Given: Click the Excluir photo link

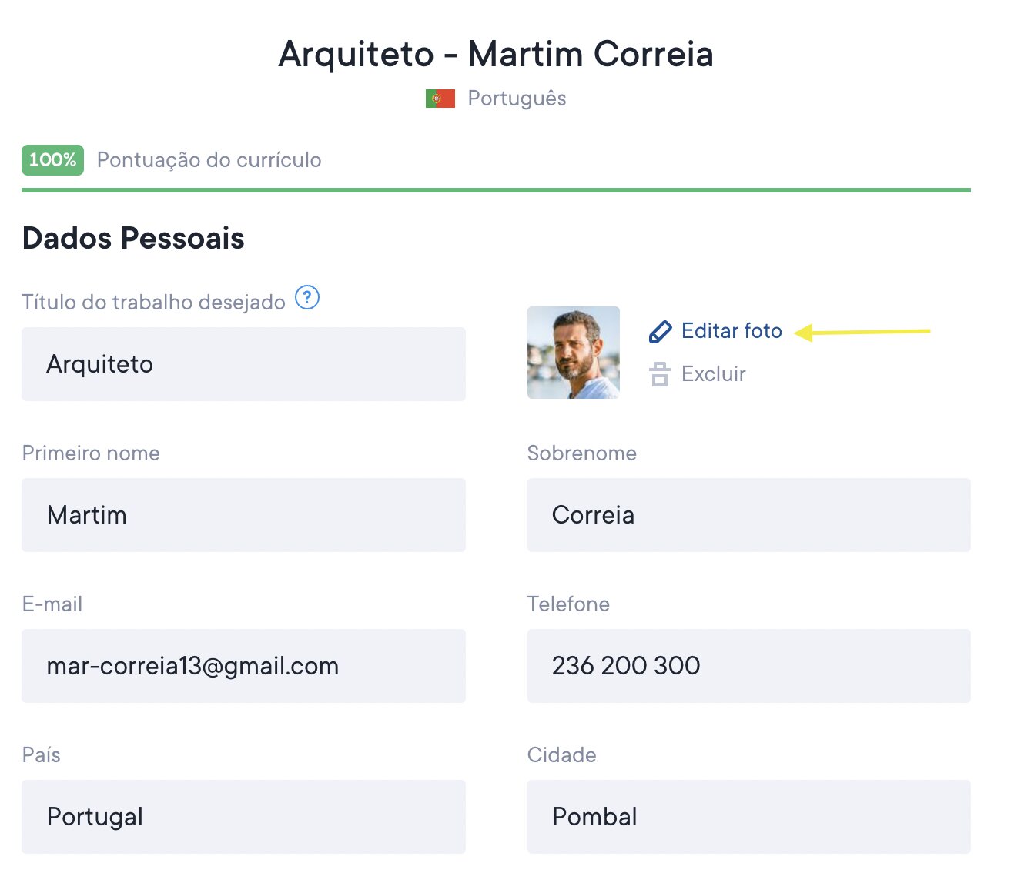Looking at the screenshot, I should coord(713,374).
